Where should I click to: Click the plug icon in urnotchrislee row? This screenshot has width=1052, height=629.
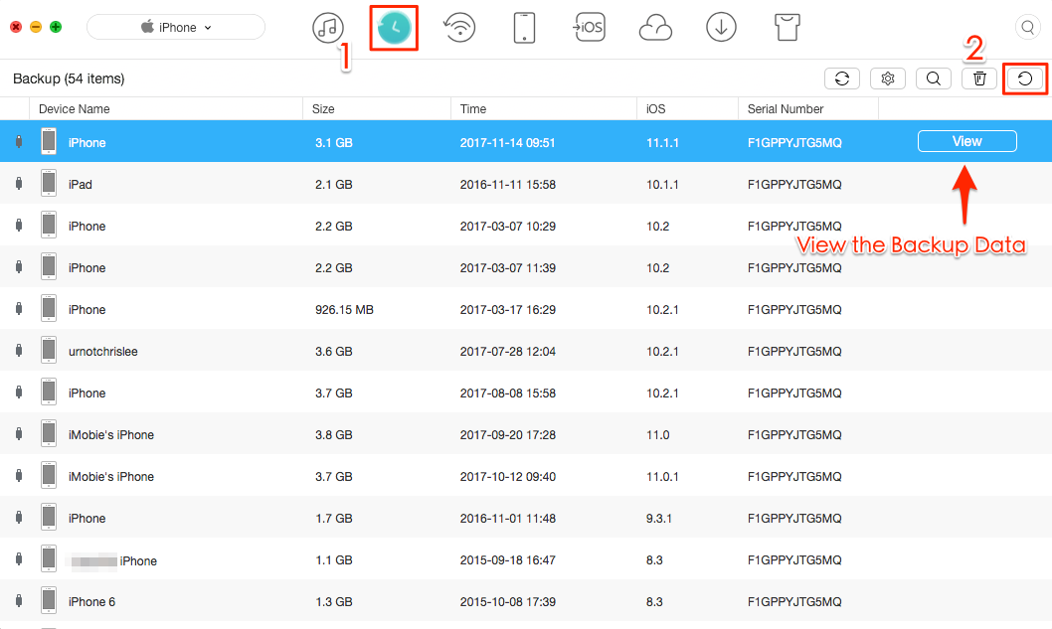19,351
